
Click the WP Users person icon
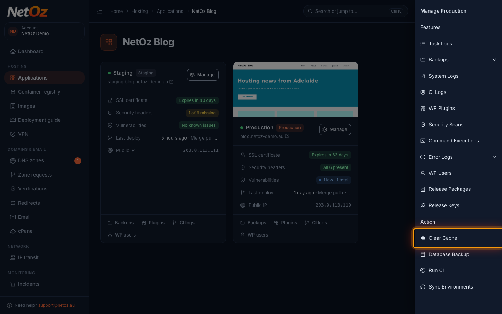(423, 173)
